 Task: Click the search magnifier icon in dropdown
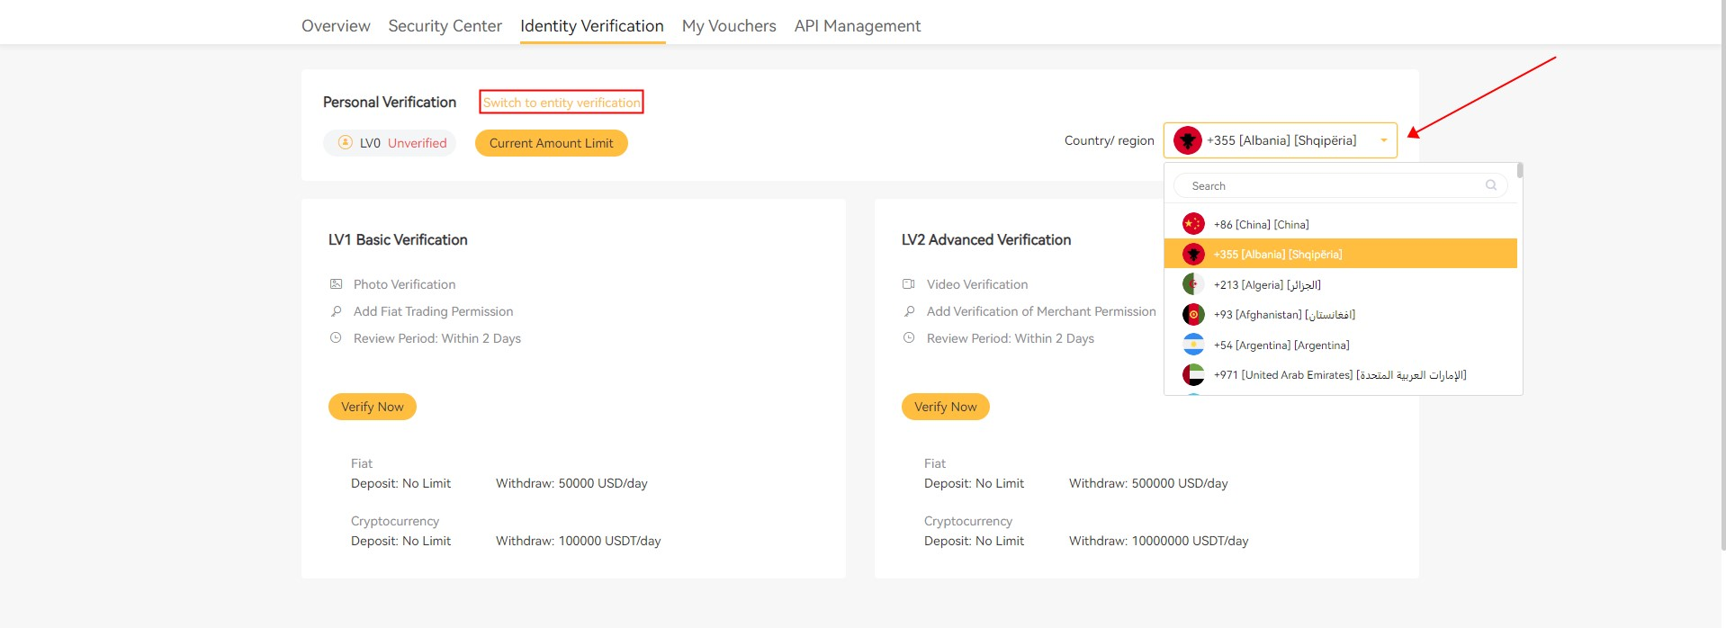pyautogui.click(x=1490, y=185)
